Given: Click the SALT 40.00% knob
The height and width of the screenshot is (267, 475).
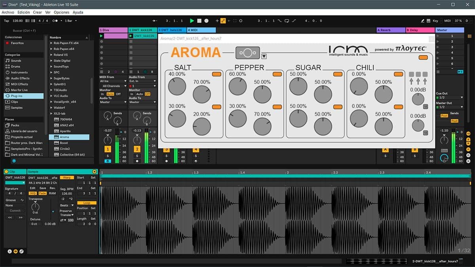Looking at the screenshot, I should (177, 86).
